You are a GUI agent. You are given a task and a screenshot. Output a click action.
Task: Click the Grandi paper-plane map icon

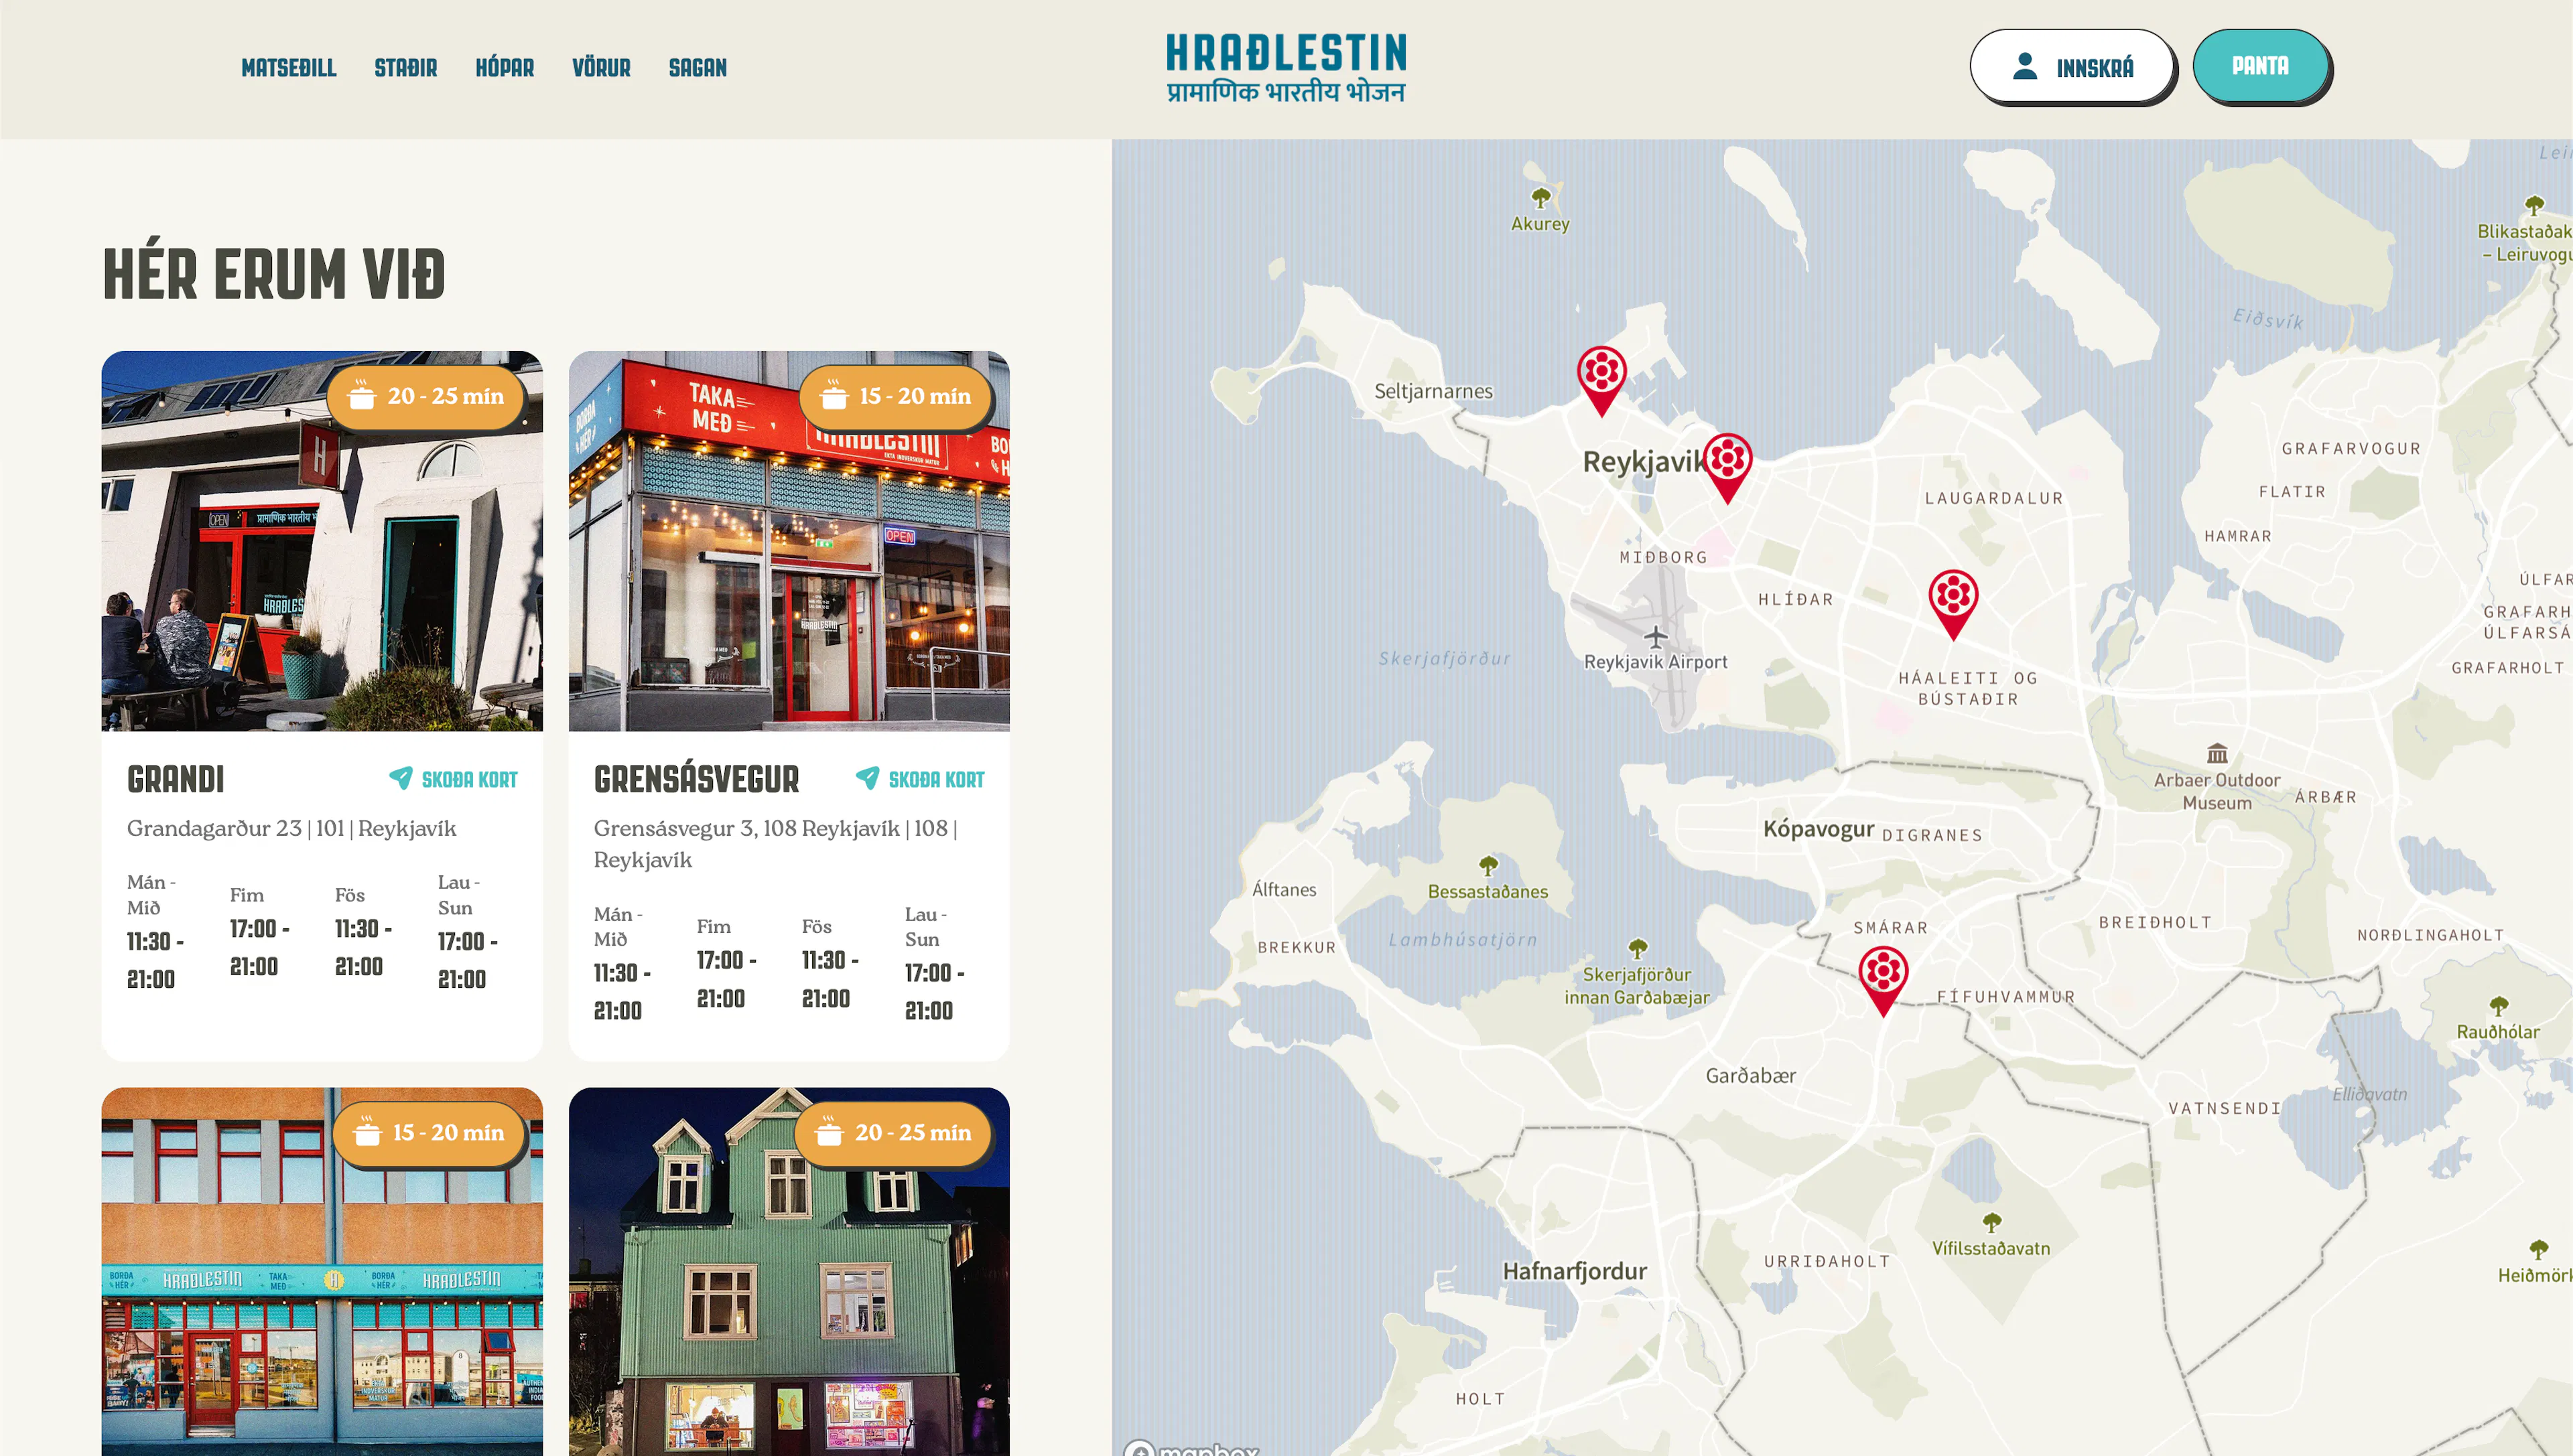[400, 778]
